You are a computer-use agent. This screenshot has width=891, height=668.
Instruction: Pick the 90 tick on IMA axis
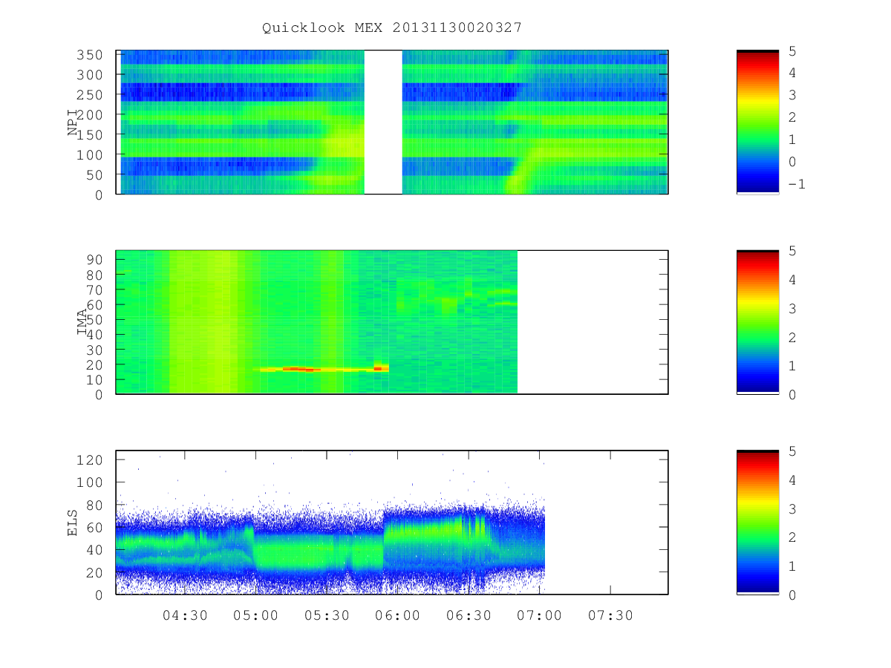pos(94,260)
